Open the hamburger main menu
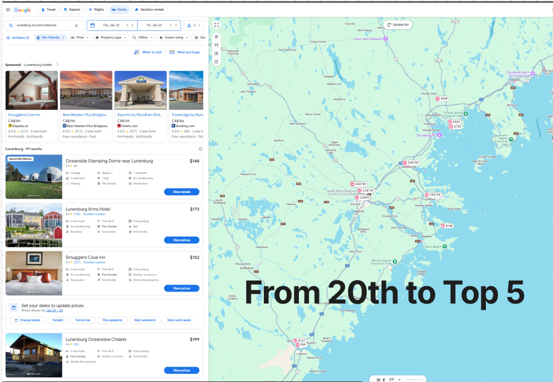The width and height of the screenshot is (553, 382). coord(8,10)
